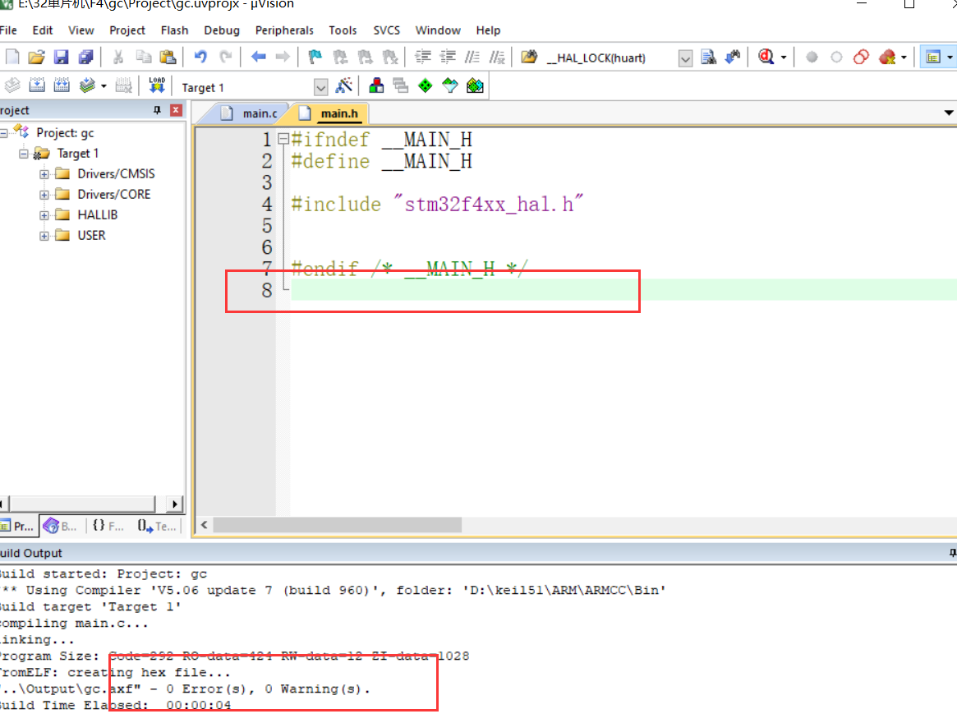Open Options for Target with the wand icon

(345, 85)
